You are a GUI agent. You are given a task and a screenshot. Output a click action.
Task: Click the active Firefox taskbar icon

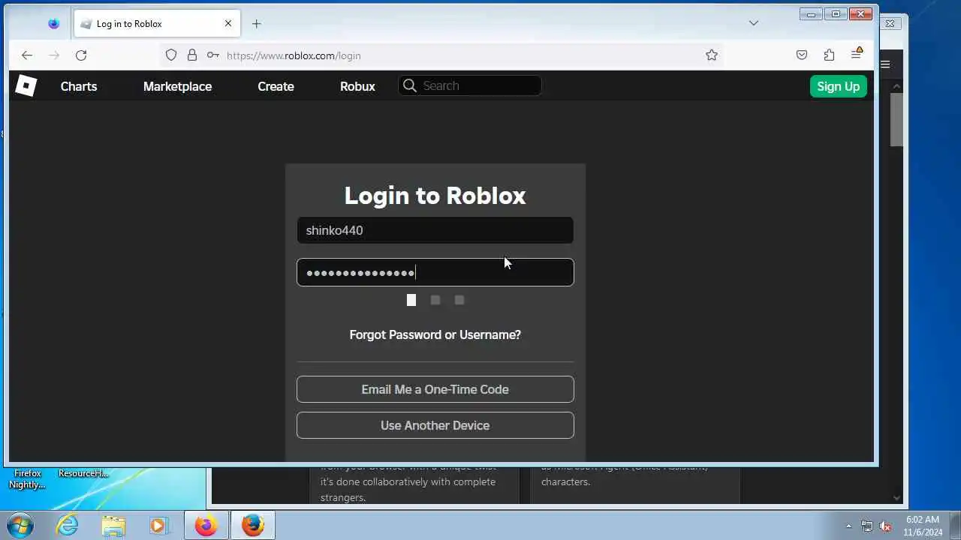[x=253, y=525]
